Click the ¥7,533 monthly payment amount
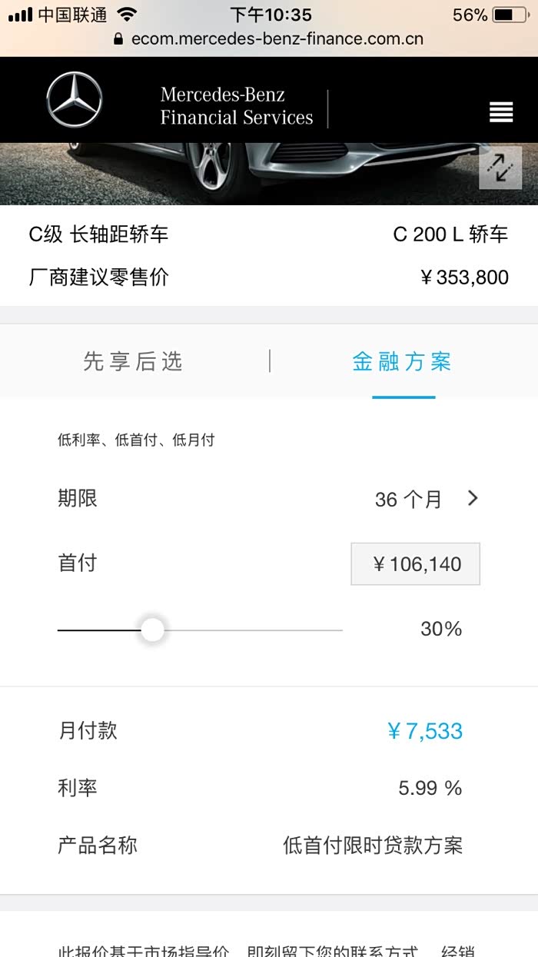This screenshot has height=957, width=538. tap(425, 730)
